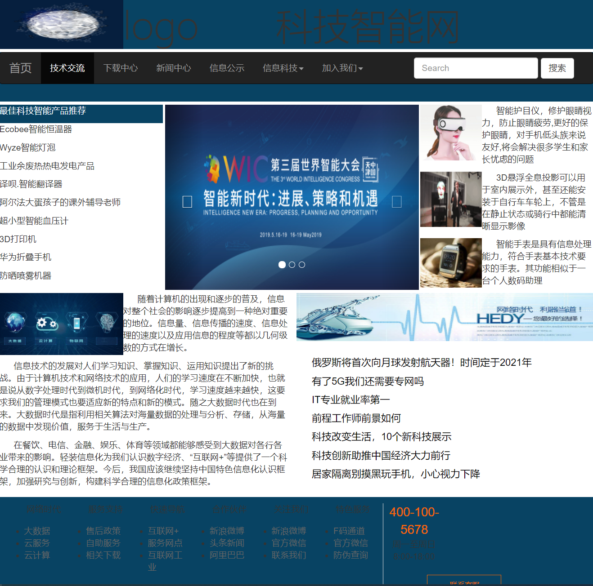This screenshot has height=586, width=593.
Task: Open 云服务 footer link
Action: coord(37,543)
